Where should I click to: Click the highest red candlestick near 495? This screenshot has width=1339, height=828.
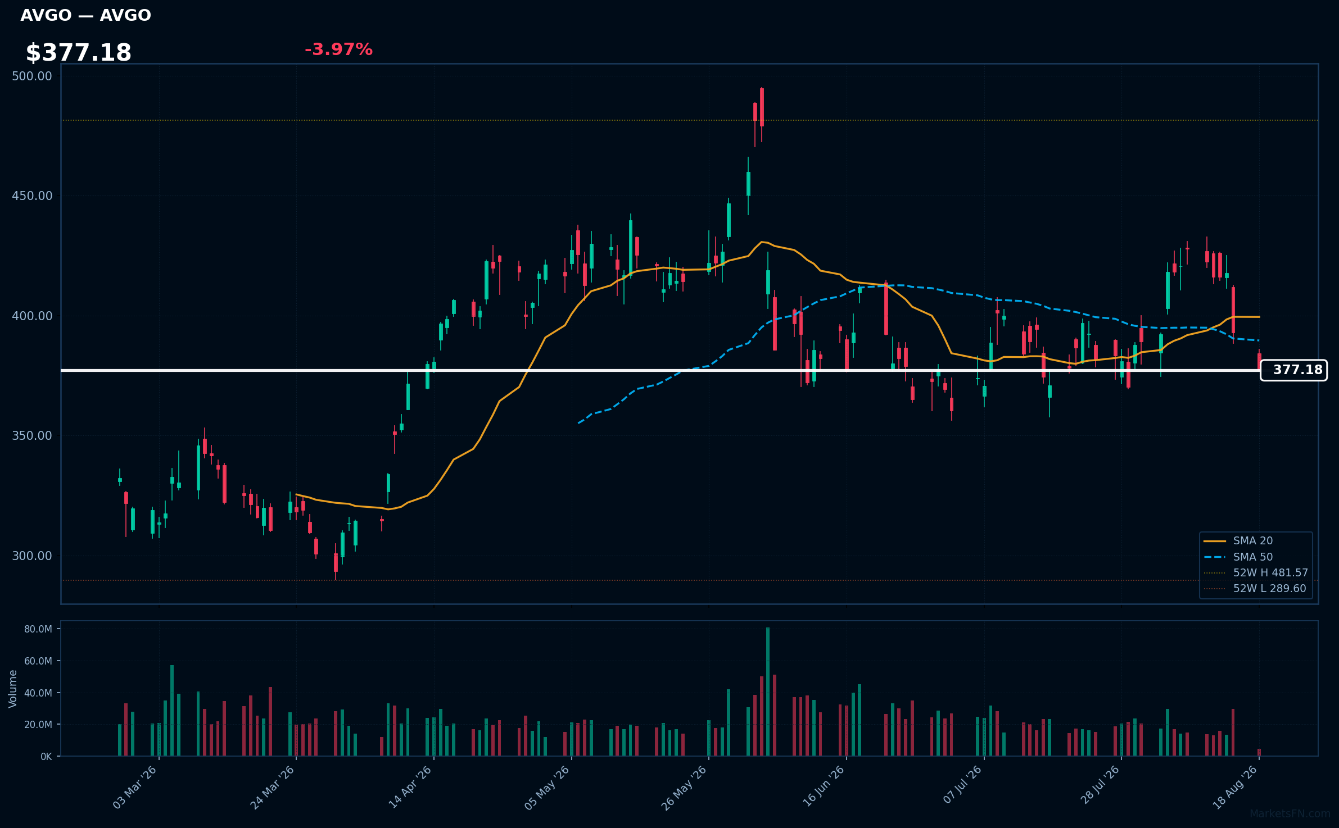(x=762, y=107)
